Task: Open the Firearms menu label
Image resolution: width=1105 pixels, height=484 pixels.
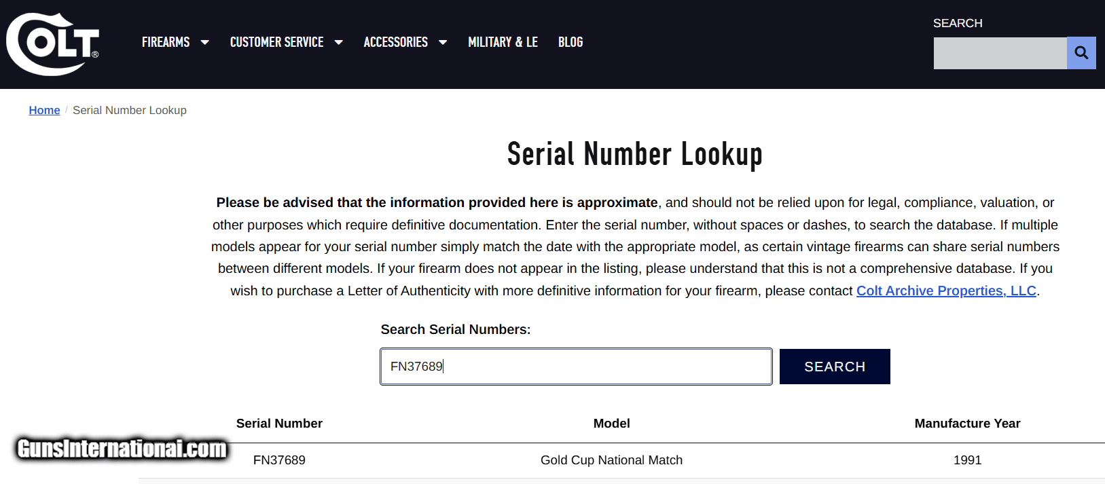Action: [166, 42]
